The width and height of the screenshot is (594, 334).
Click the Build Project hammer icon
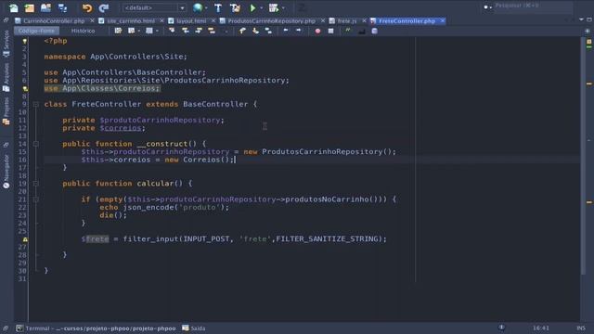tap(218, 7)
